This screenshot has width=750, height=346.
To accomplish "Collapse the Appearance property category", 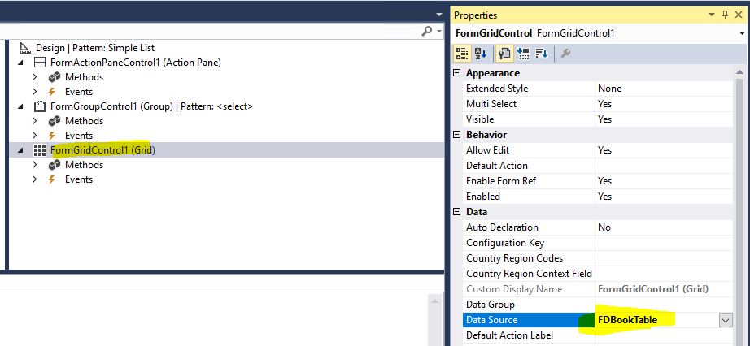I will [456, 73].
